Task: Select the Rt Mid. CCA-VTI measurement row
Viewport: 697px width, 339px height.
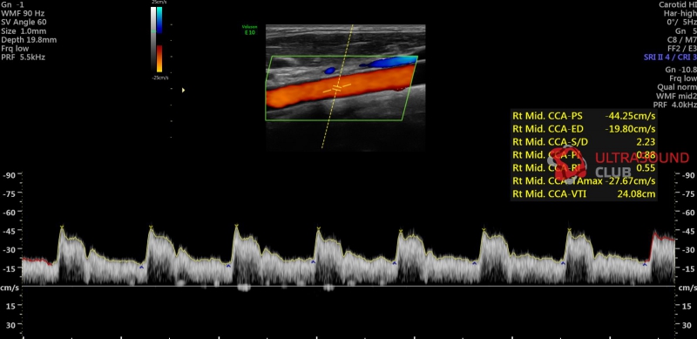Action: click(x=584, y=194)
